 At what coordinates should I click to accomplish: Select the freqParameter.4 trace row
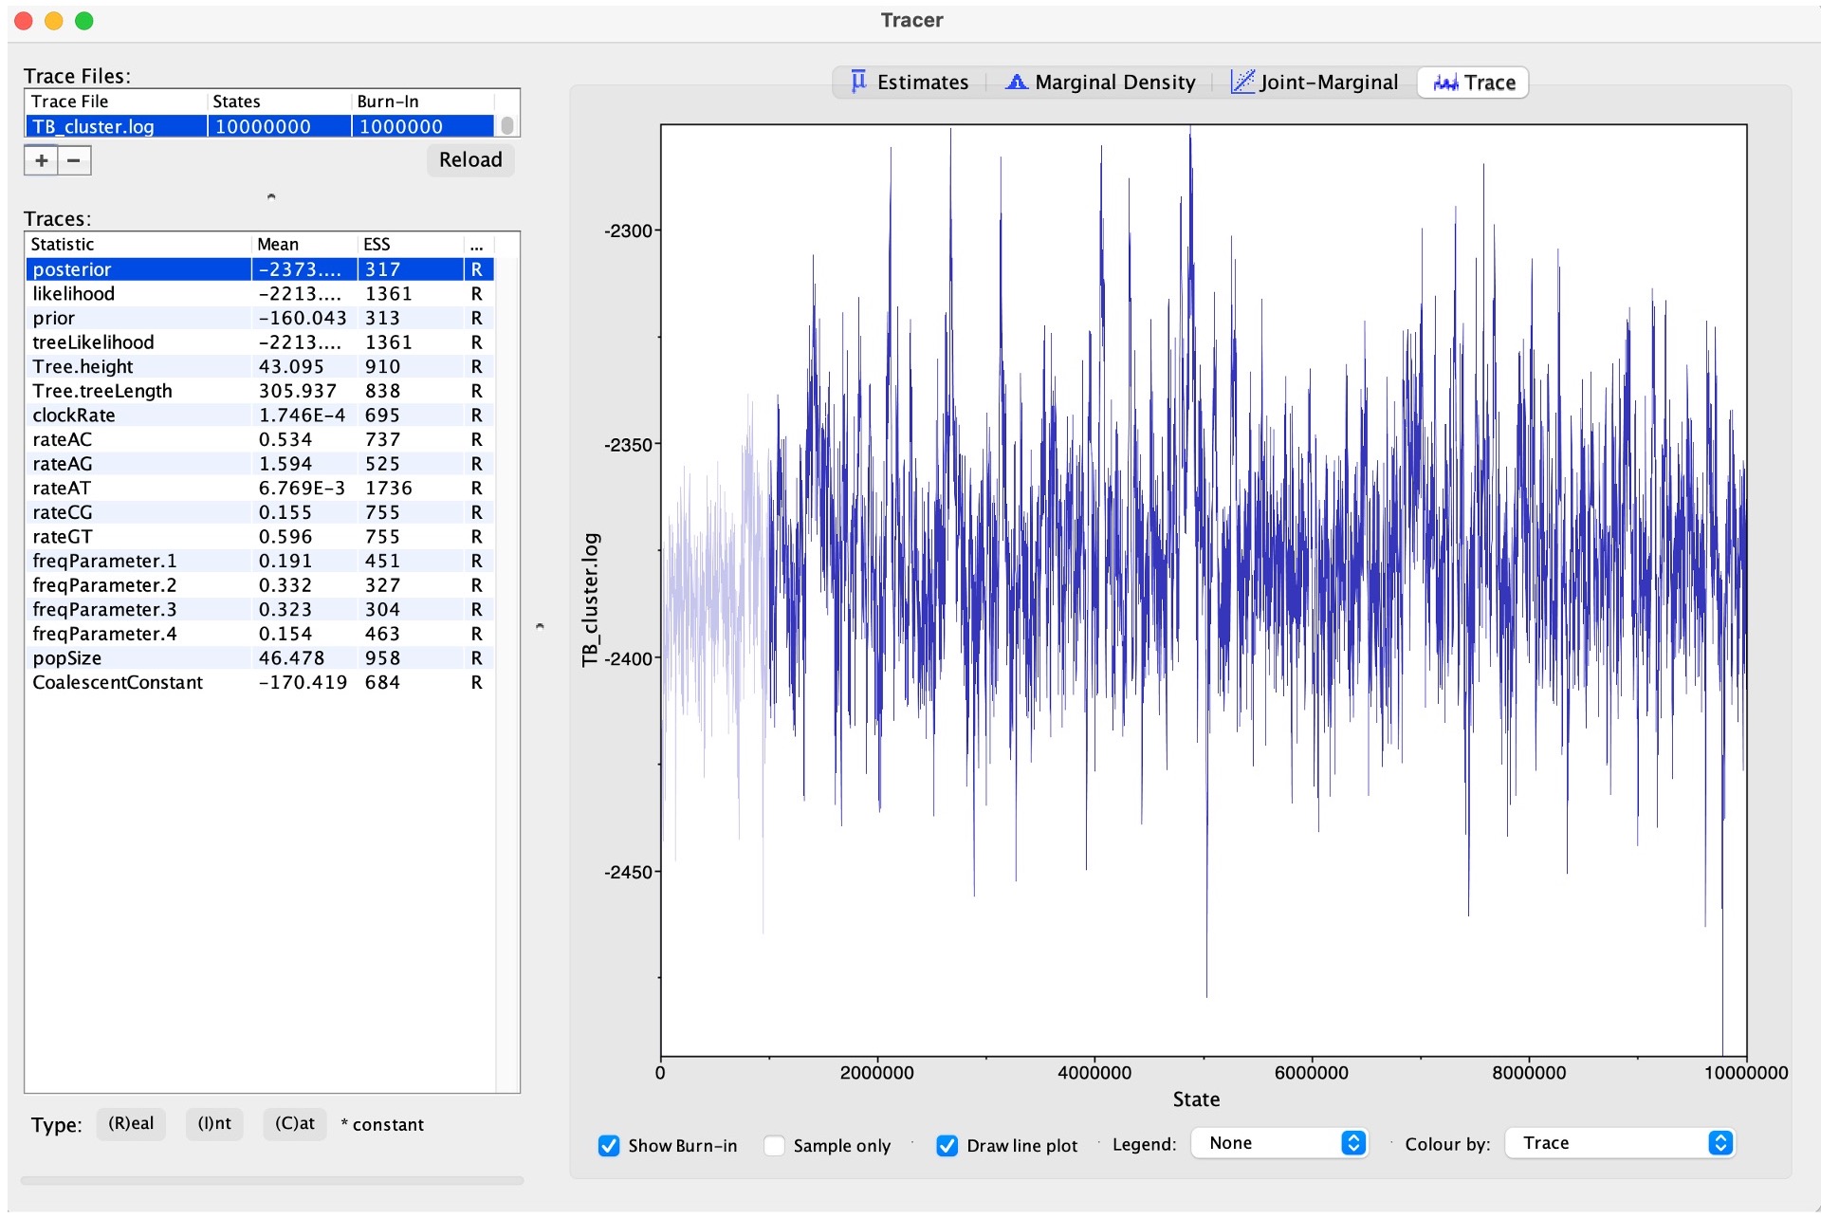tap(260, 634)
